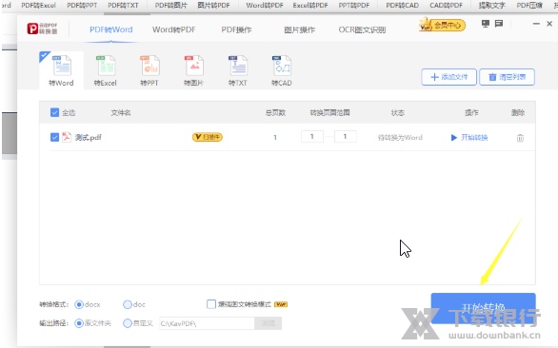558x348 pixels.
Task: Click the 文件名 column header
Action: coord(121,113)
